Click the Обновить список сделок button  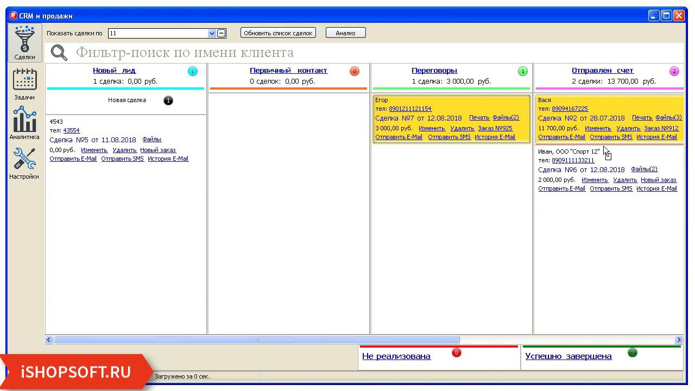[x=278, y=33]
